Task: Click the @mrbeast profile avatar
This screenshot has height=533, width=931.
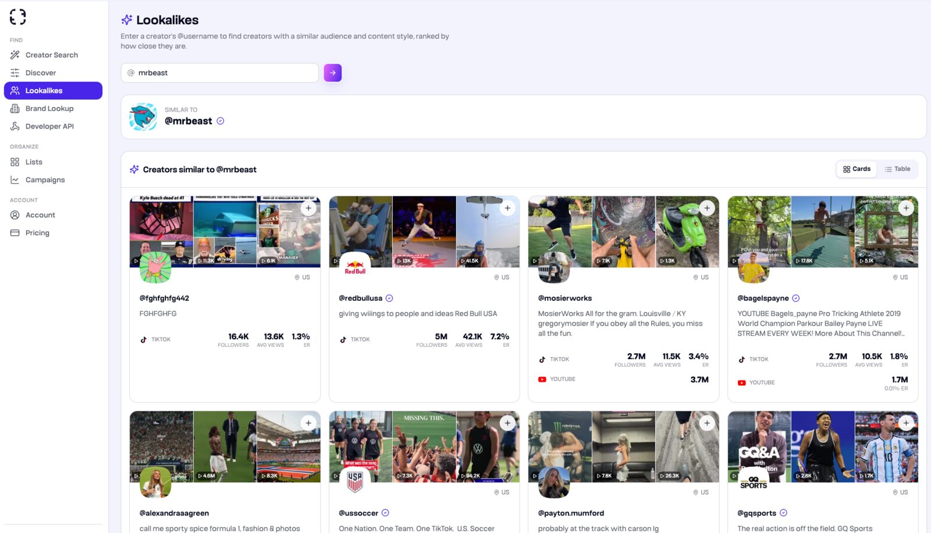Action: [x=143, y=117]
